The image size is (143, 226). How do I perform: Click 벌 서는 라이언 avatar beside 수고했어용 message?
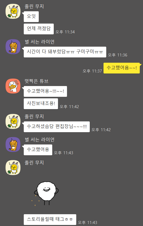[x=13, y=144]
